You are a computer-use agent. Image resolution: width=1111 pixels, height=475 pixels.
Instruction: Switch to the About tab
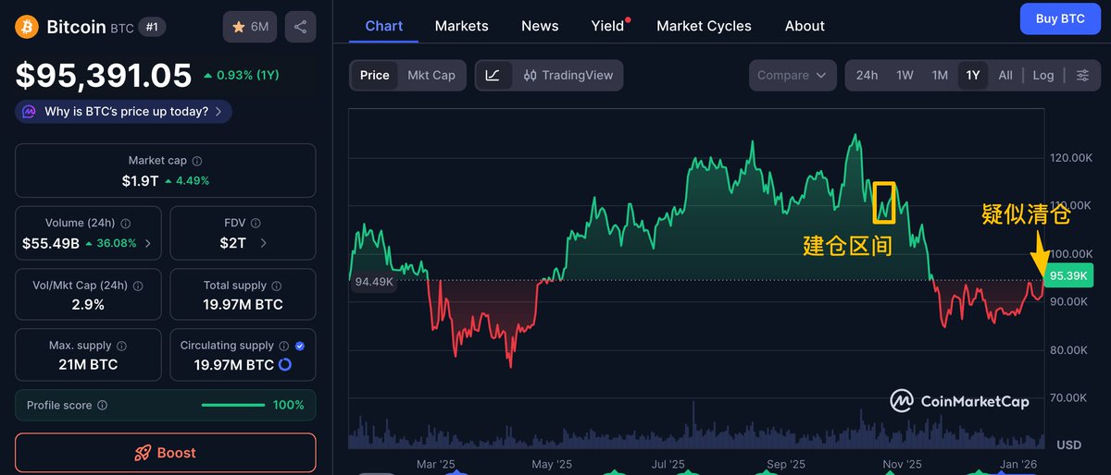805,26
